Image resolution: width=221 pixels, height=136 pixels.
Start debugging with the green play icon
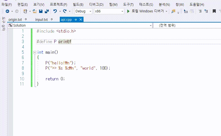(x=128, y=11)
